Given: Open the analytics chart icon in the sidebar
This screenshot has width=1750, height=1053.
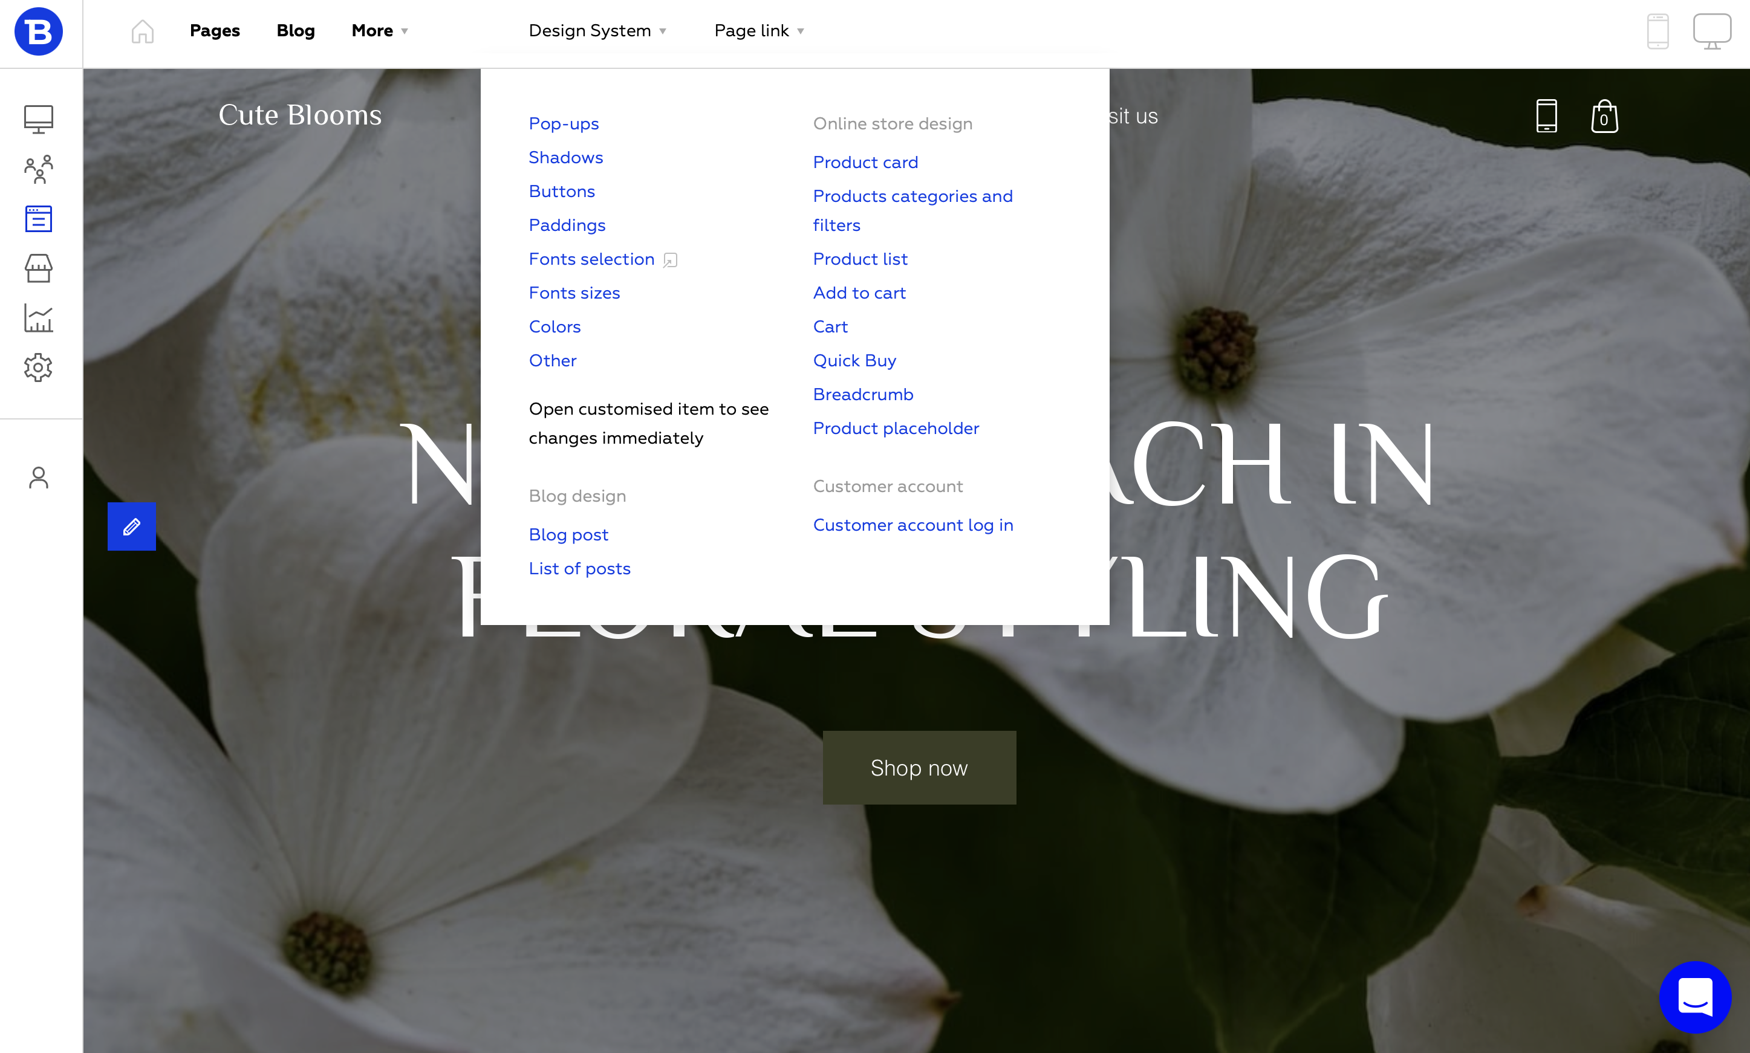Looking at the screenshot, I should pos(38,318).
